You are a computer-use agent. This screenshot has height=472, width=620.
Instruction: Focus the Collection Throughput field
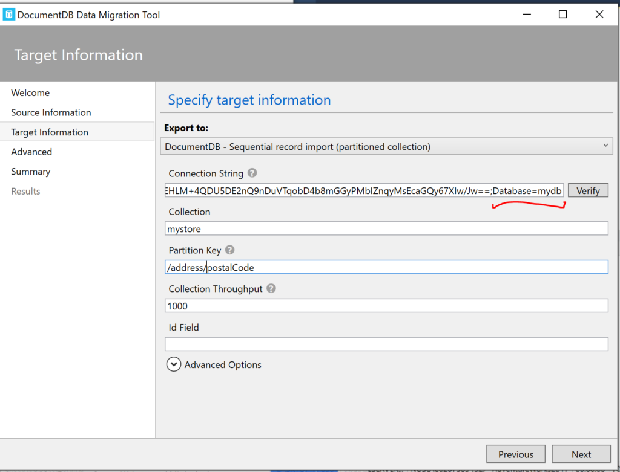coord(386,306)
